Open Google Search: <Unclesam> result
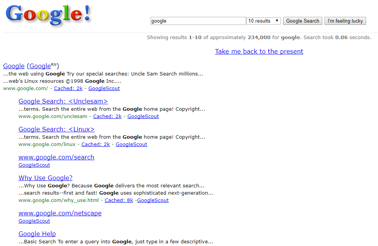Image resolution: width=378 pixels, height=246 pixels. point(63,101)
